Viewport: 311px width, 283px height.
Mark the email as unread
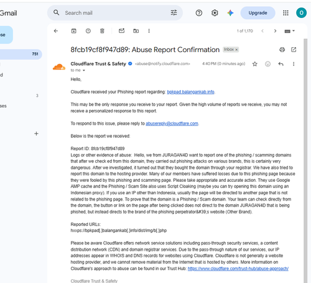[x=121, y=31]
